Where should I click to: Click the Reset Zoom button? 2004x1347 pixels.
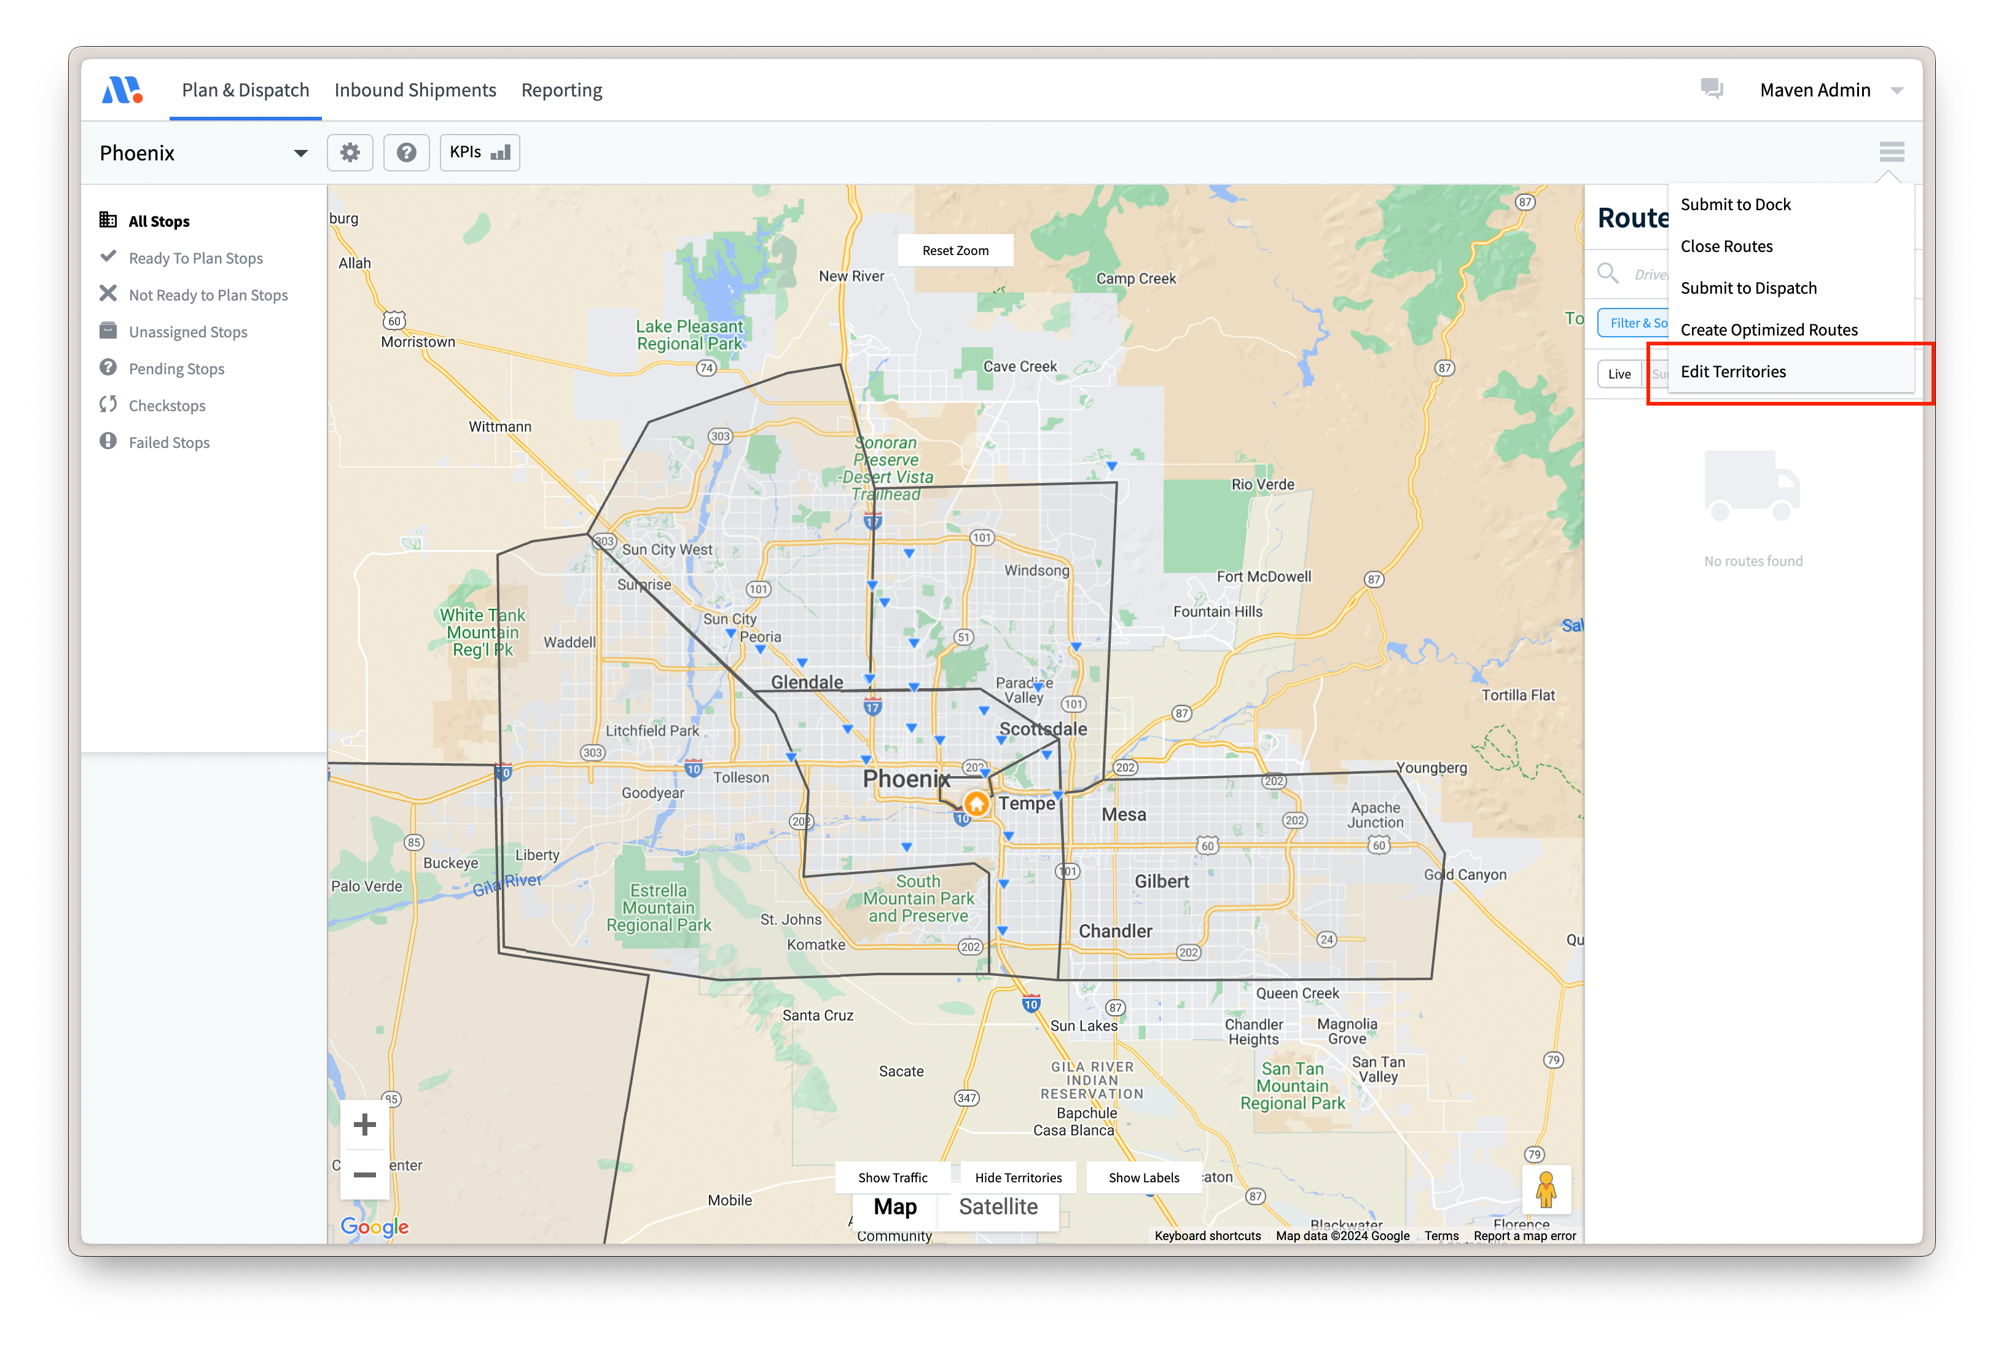click(x=955, y=250)
